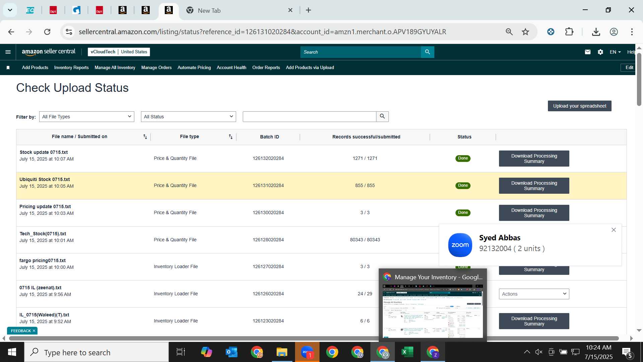Screen dimensions: 643x362
Task: Open the tab search chevron button
Action: pos(10,10)
